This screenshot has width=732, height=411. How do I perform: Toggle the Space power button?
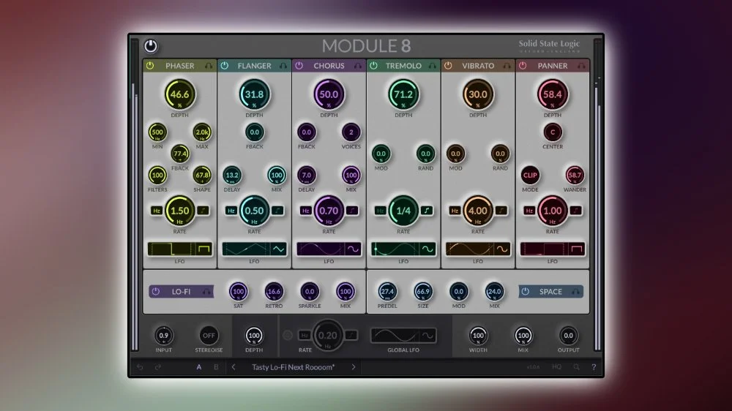526,292
